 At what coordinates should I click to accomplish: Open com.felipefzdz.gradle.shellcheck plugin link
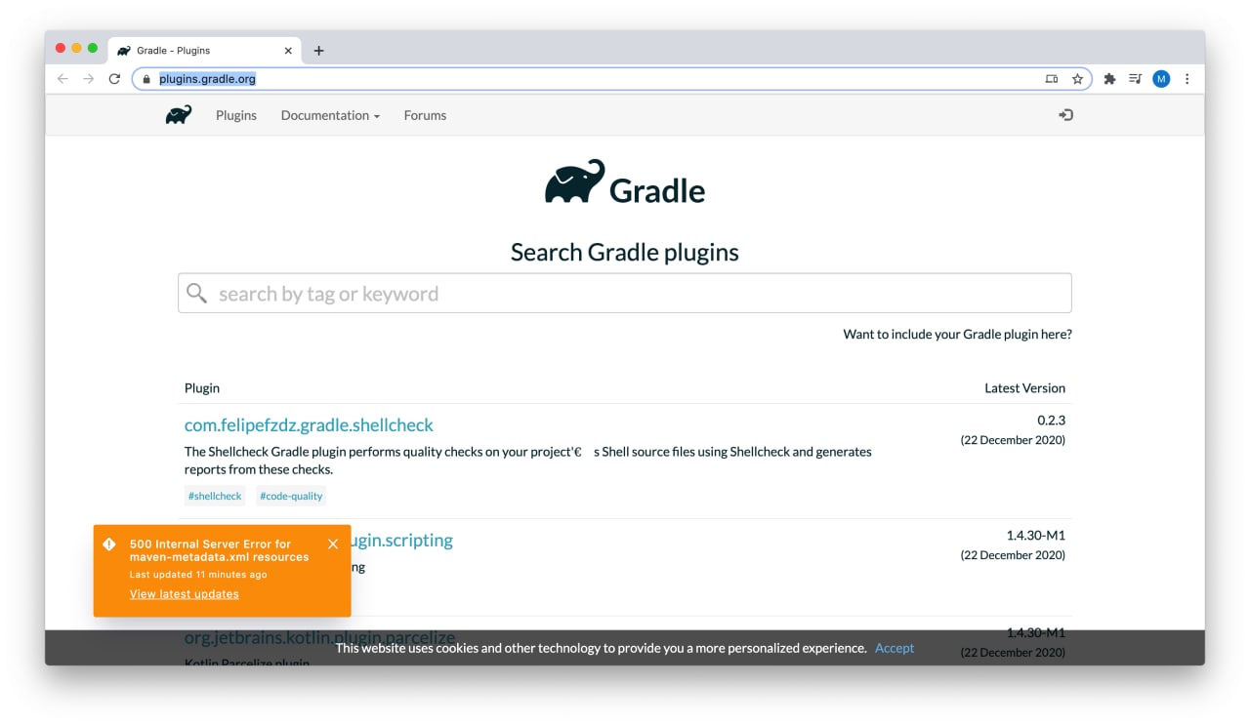click(x=309, y=424)
